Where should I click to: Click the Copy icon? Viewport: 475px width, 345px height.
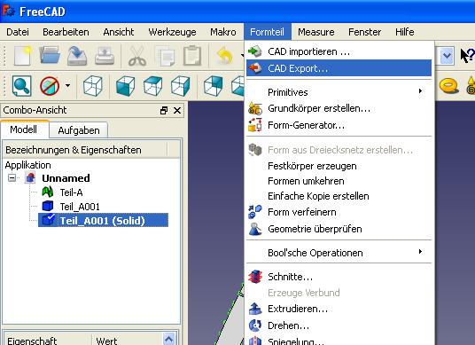point(165,56)
